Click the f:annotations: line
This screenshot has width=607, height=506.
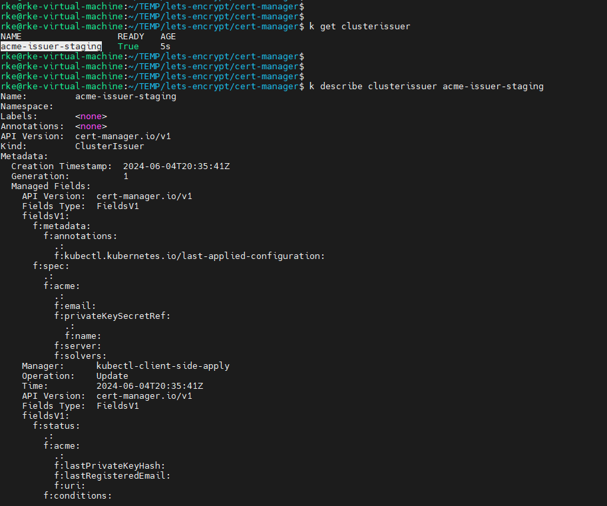point(80,236)
